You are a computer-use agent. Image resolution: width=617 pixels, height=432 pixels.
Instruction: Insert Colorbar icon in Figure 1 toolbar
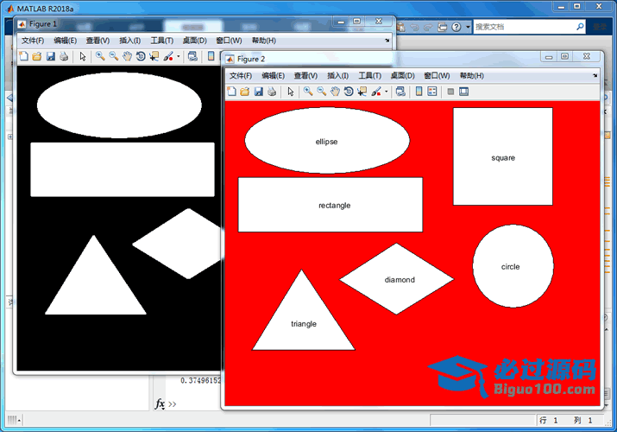(211, 56)
